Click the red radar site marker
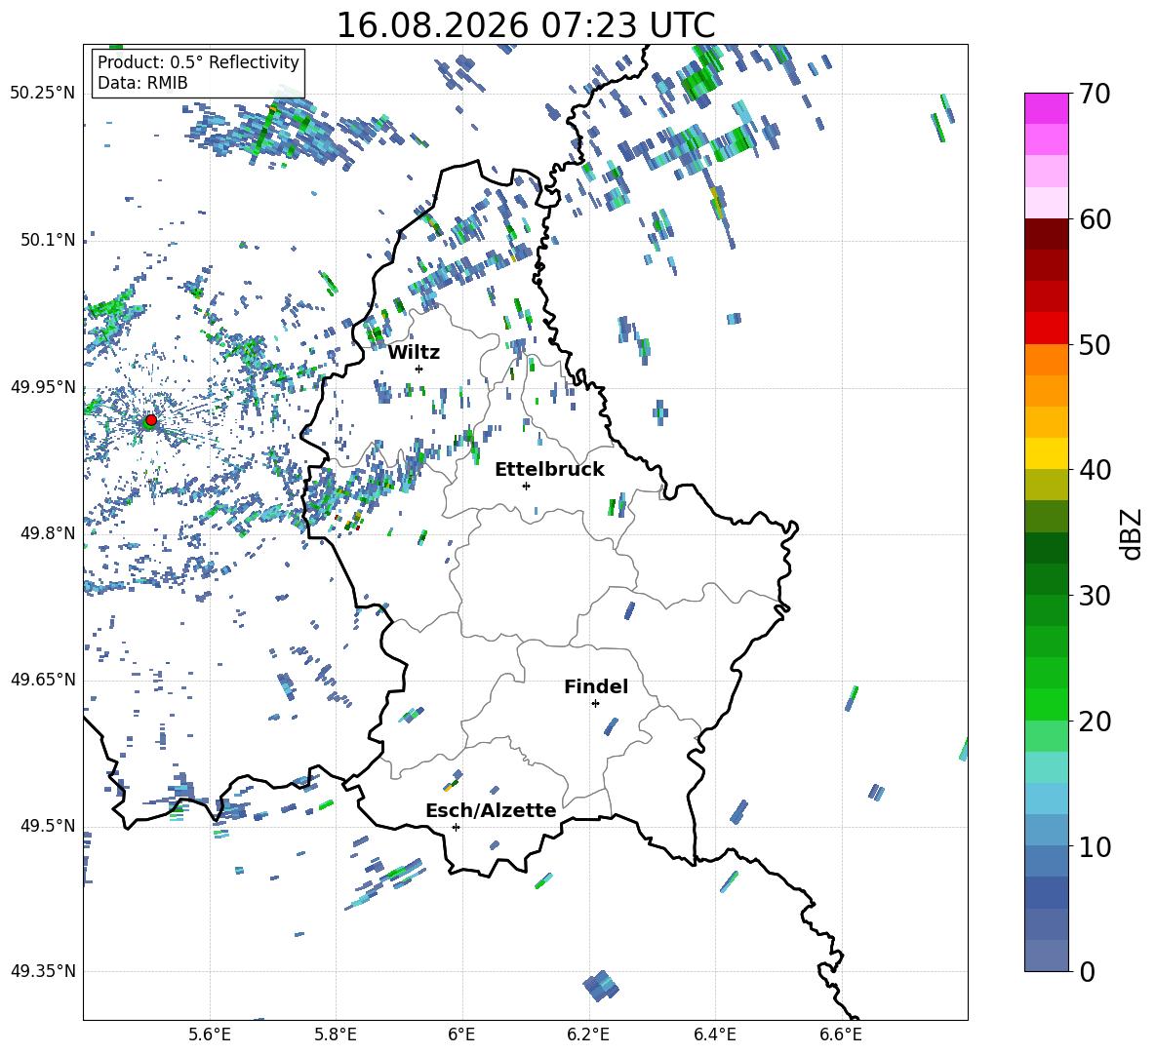 (151, 419)
